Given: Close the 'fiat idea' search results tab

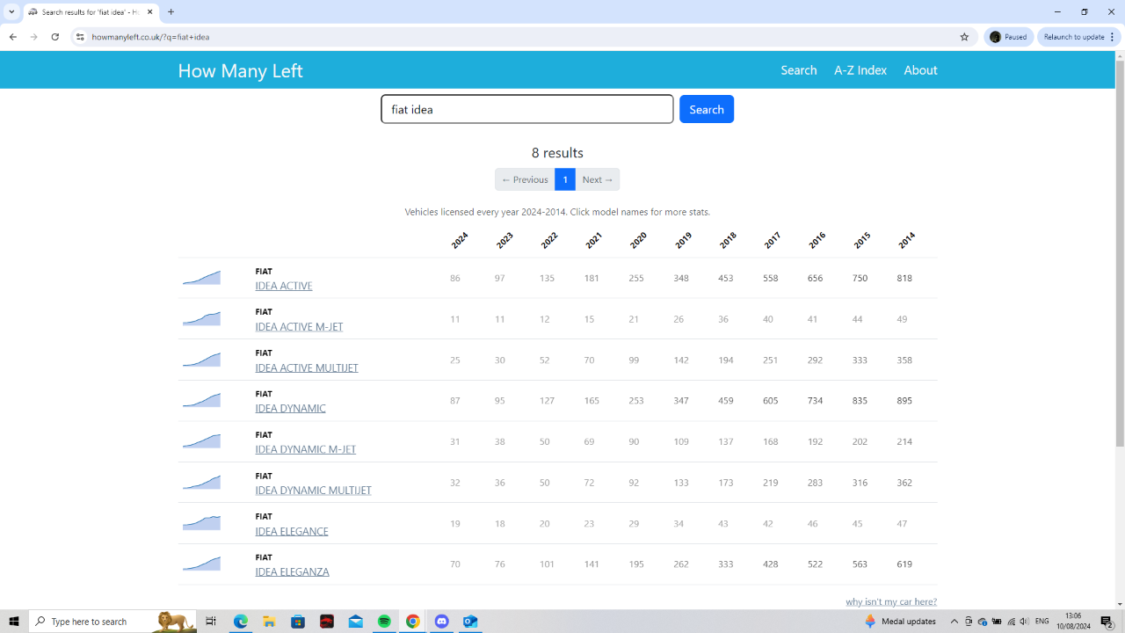Looking at the screenshot, I should click(150, 12).
